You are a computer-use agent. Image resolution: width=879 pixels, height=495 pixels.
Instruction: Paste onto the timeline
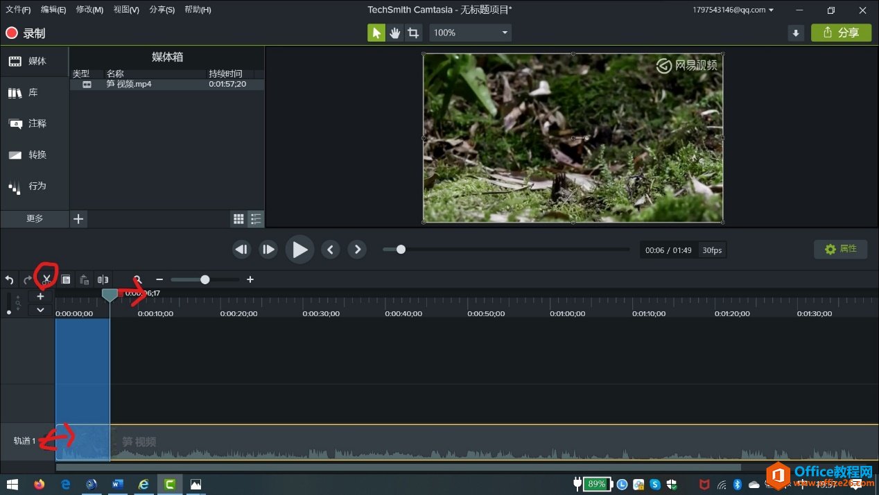tap(84, 280)
